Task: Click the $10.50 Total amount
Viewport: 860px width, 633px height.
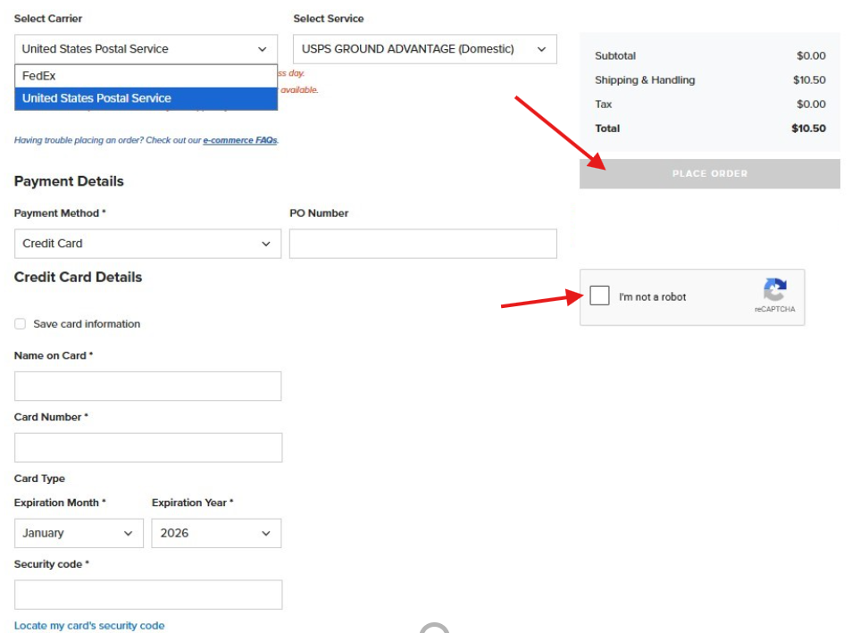Action: coord(808,129)
